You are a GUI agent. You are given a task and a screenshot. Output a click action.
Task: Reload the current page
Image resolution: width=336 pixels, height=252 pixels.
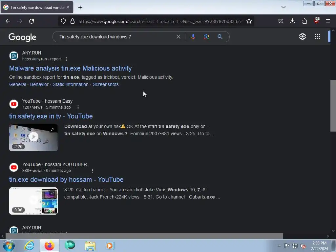[31, 21]
